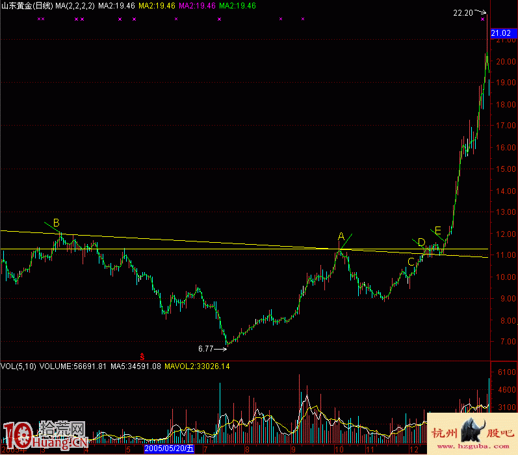Click the 3100 volume axis label
Viewport: 518px width, 455px height.
pyautogui.click(x=507, y=407)
